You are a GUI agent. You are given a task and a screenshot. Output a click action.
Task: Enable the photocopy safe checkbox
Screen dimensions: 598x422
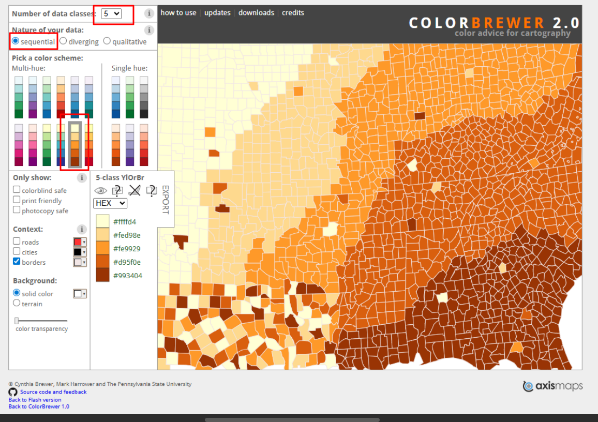coord(17,209)
